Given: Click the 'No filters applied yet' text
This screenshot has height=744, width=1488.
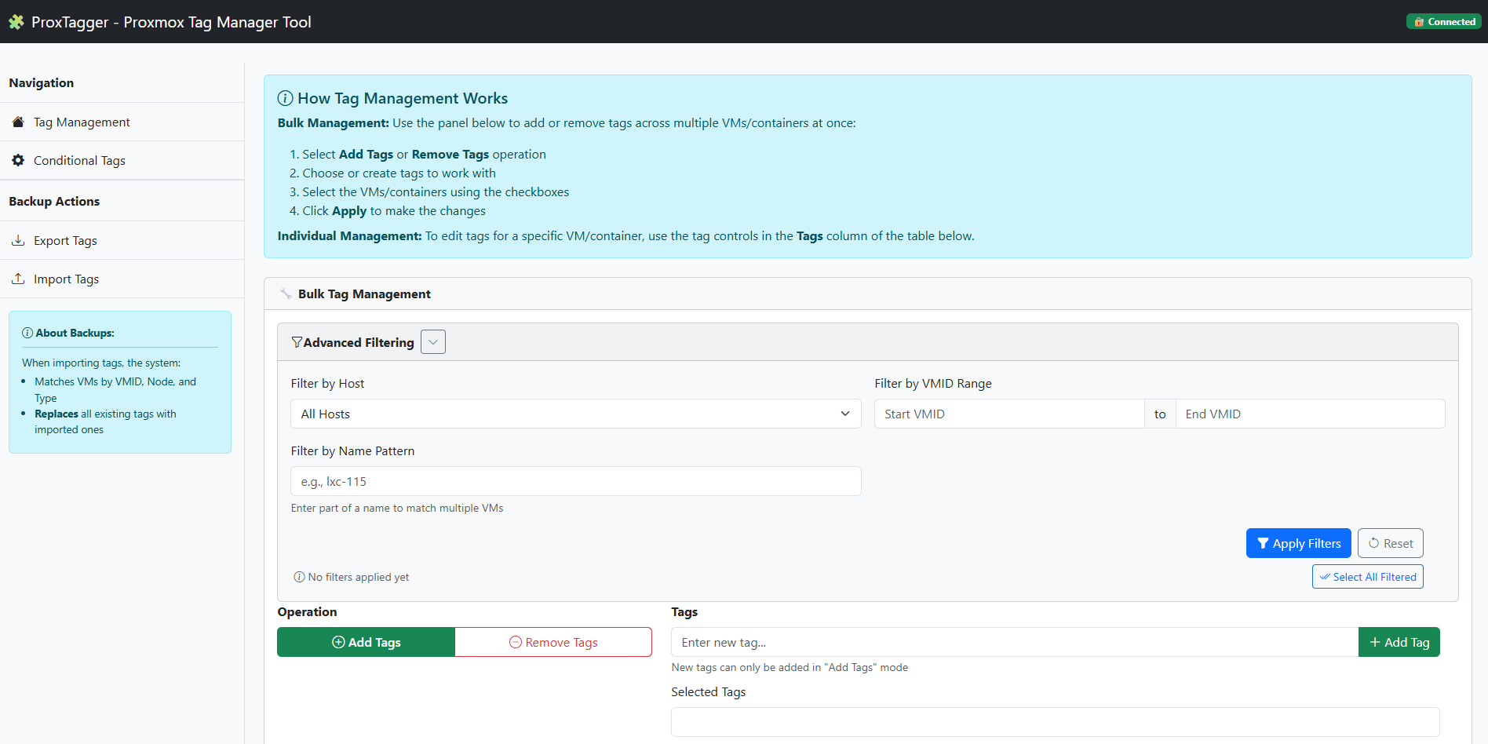Looking at the screenshot, I should (359, 577).
